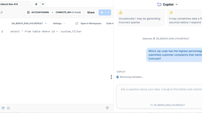Run the query with the play button
The image size is (202, 113).
click(102, 13)
